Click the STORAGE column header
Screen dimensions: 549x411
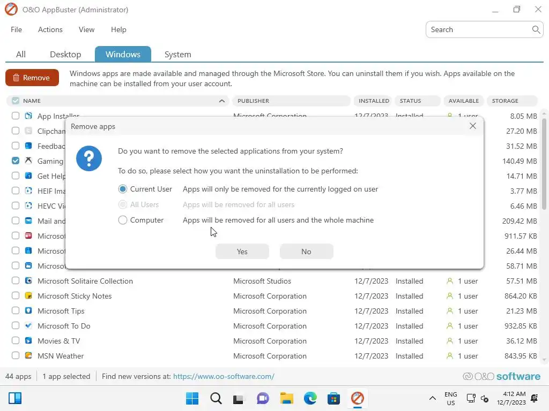click(512, 101)
